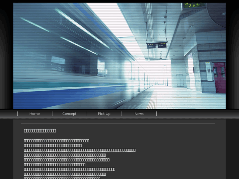Viewport: 239px width, 179px height.
Task: Click the separator between Home and Concept
Action: pos(52,114)
